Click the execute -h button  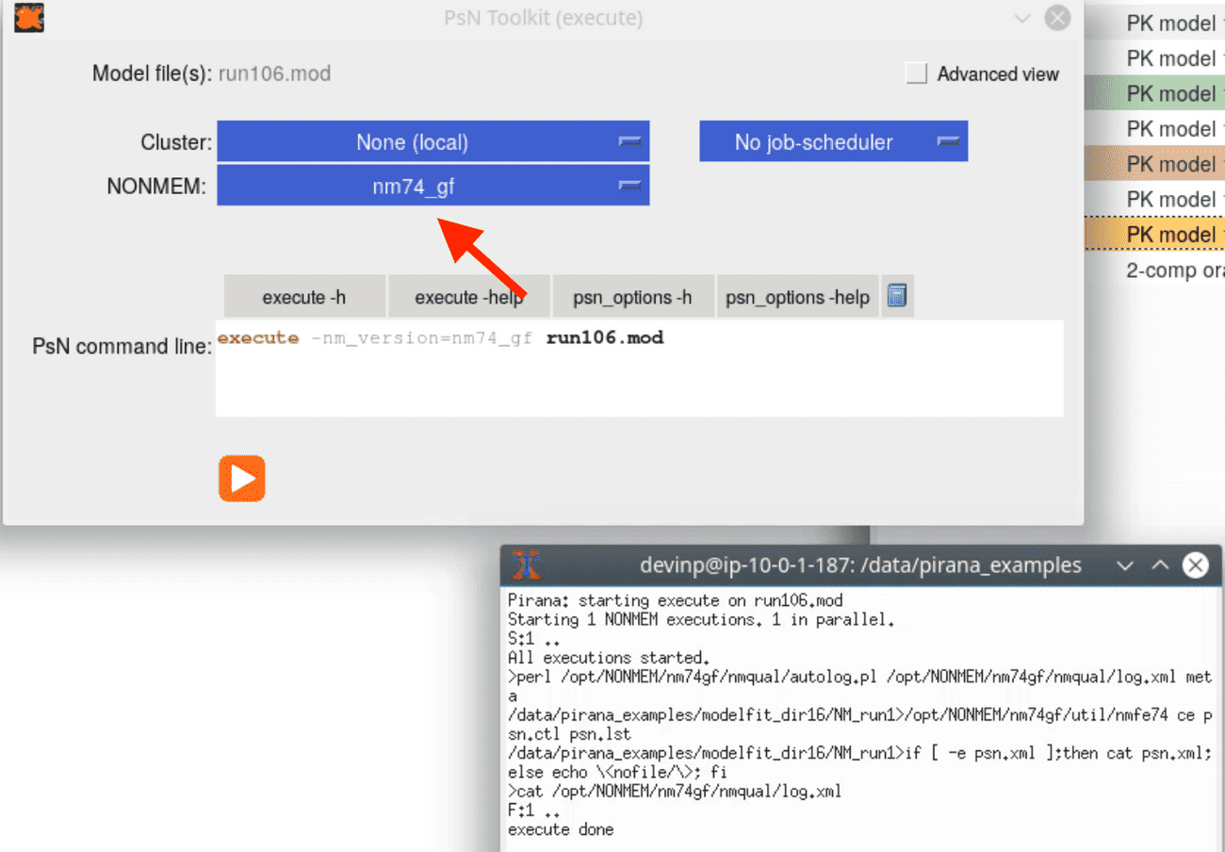click(x=303, y=295)
